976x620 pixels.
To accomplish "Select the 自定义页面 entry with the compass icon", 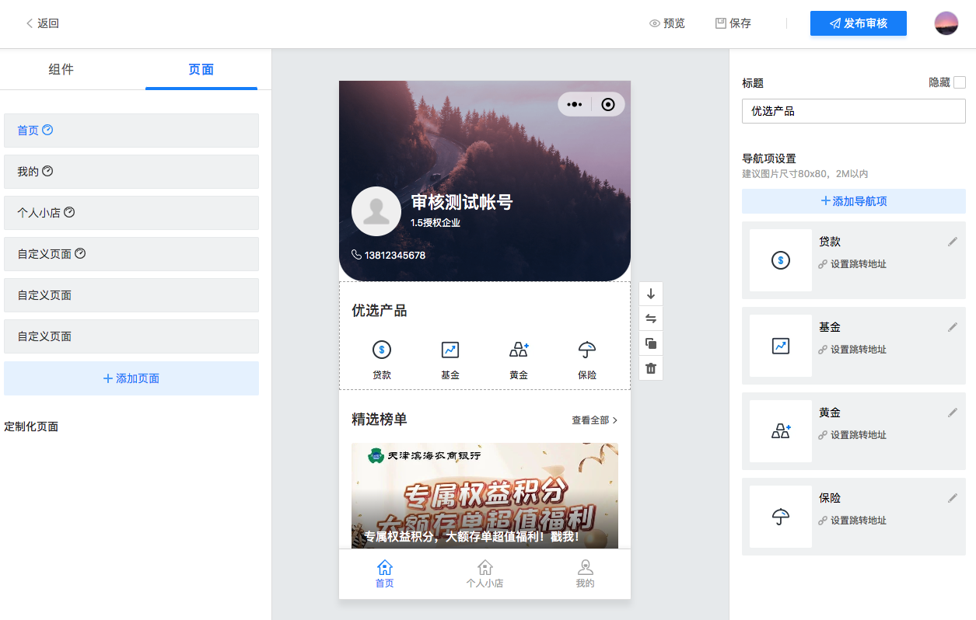I will tap(131, 254).
